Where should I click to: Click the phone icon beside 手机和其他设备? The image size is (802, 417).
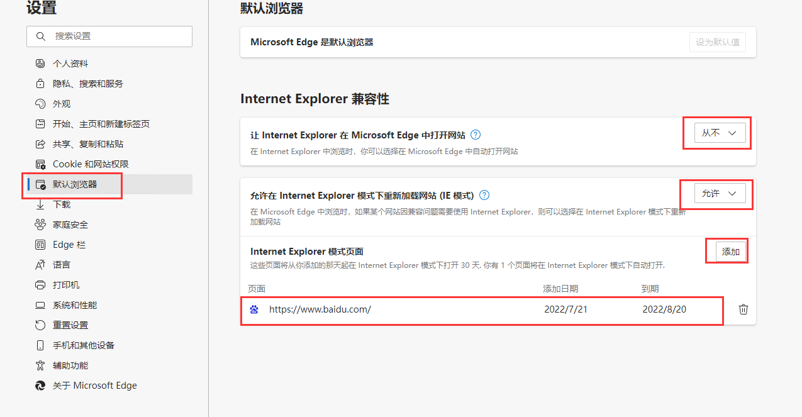(40, 345)
